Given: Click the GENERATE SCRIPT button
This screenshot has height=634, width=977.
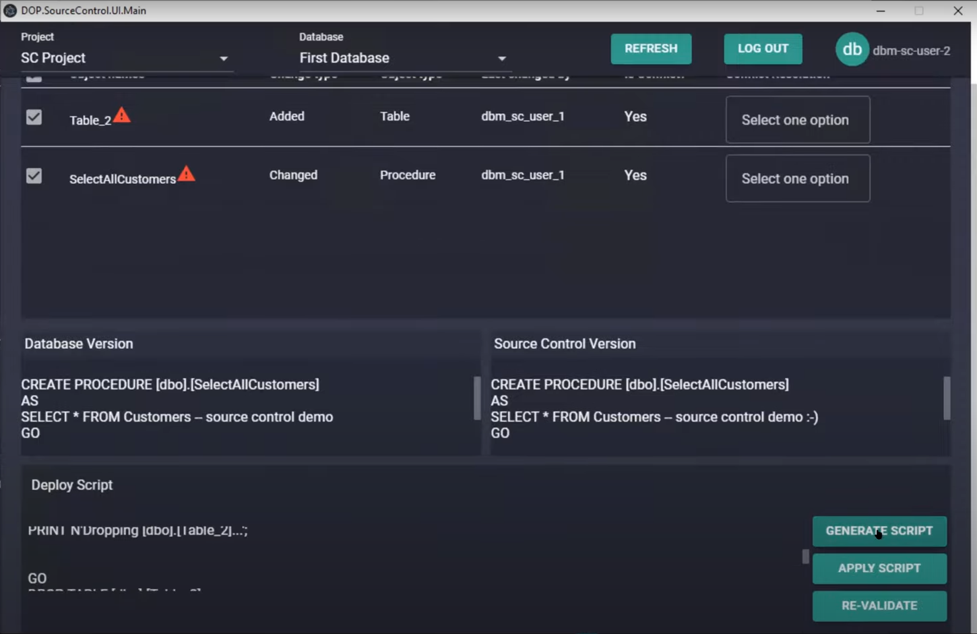Looking at the screenshot, I should tap(879, 531).
